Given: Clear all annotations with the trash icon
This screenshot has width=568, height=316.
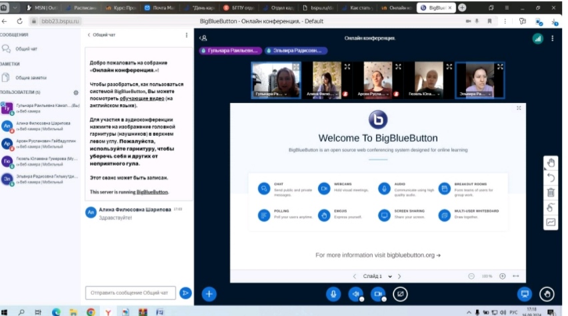Looking at the screenshot, I should click(x=551, y=193).
